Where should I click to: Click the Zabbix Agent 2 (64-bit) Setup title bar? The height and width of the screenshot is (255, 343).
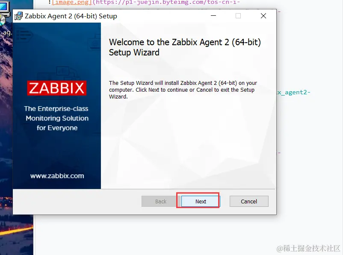(x=116, y=16)
